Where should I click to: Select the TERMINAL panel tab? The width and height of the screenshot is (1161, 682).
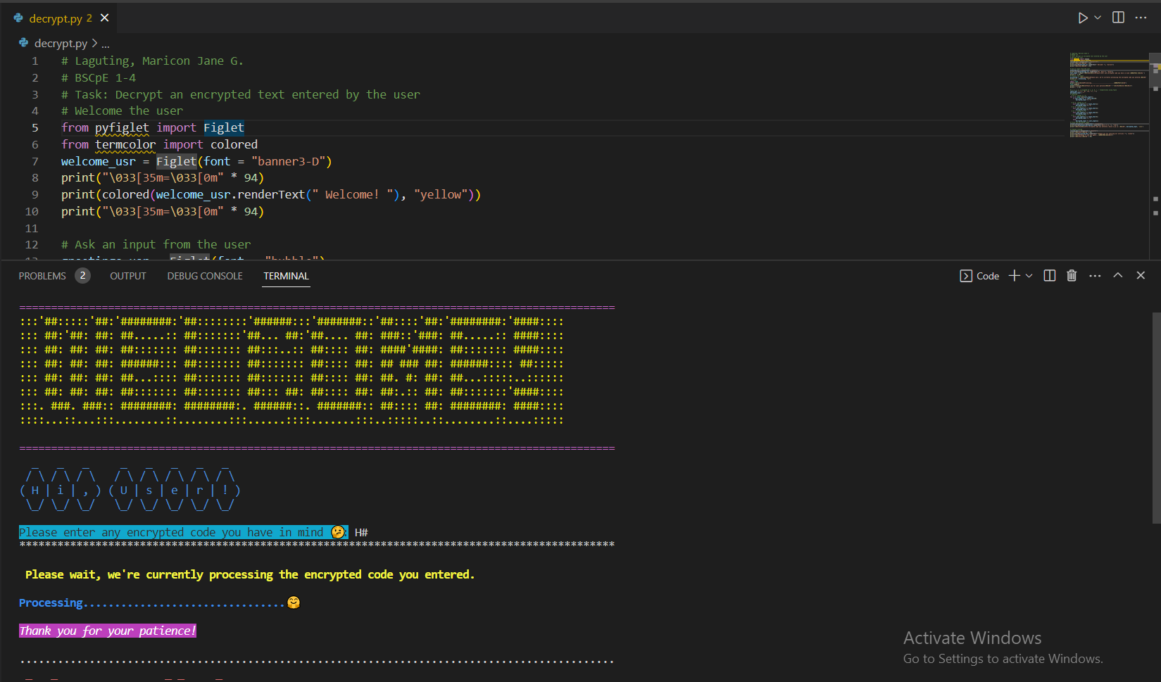click(286, 276)
